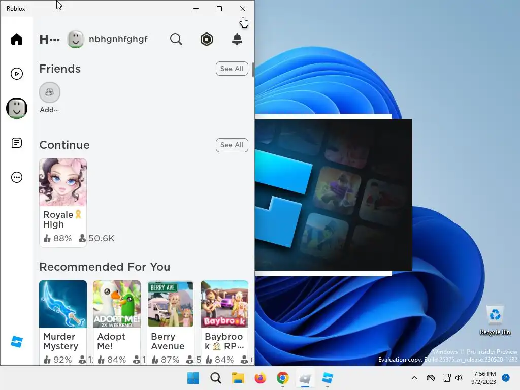Open the Royale High game thumbnail
Viewport: 520px width, 390px height.
(63, 182)
